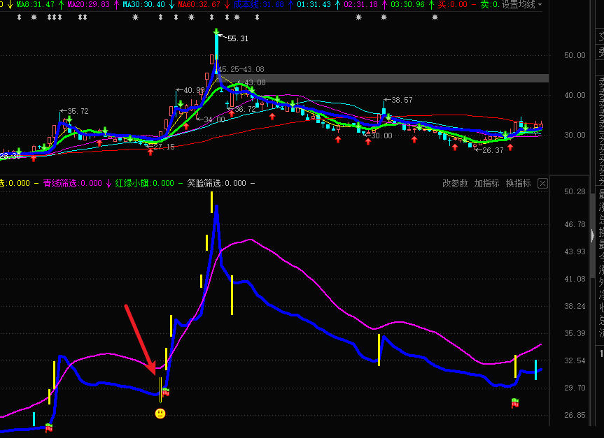Viewport: 604px width, 438px height.
Task: Click the red up arrow just right of the 26.37 low
Action: click(510, 147)
